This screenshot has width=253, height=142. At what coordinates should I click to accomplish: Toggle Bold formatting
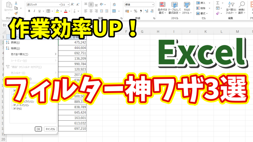point(29,11)
